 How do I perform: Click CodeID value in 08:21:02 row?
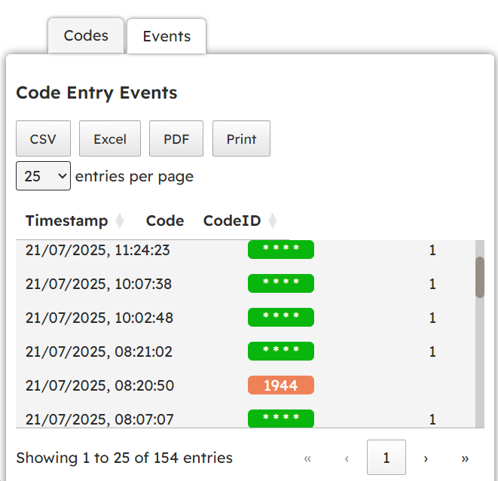click(x=432, y=352)
